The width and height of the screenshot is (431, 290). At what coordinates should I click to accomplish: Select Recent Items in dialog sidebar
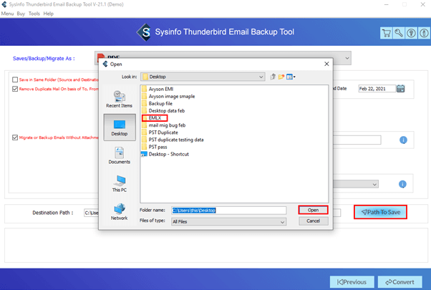(119, 100)
